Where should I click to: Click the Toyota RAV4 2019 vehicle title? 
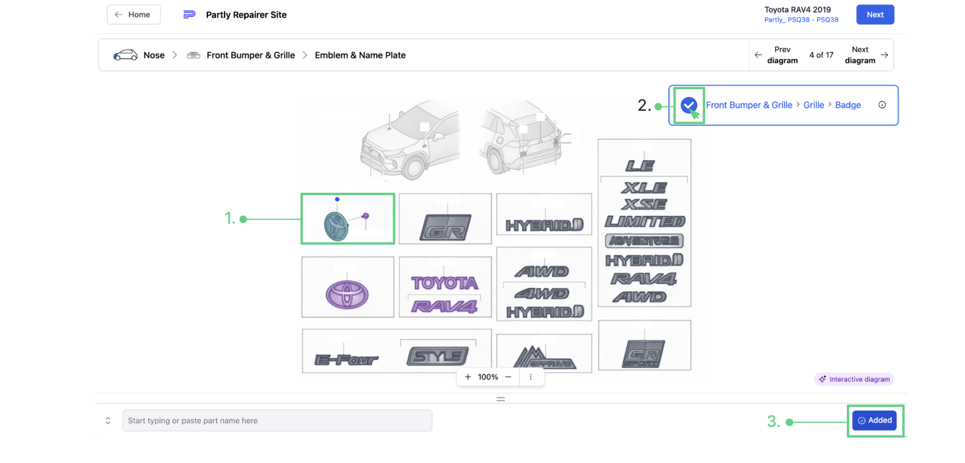(798, 10)
